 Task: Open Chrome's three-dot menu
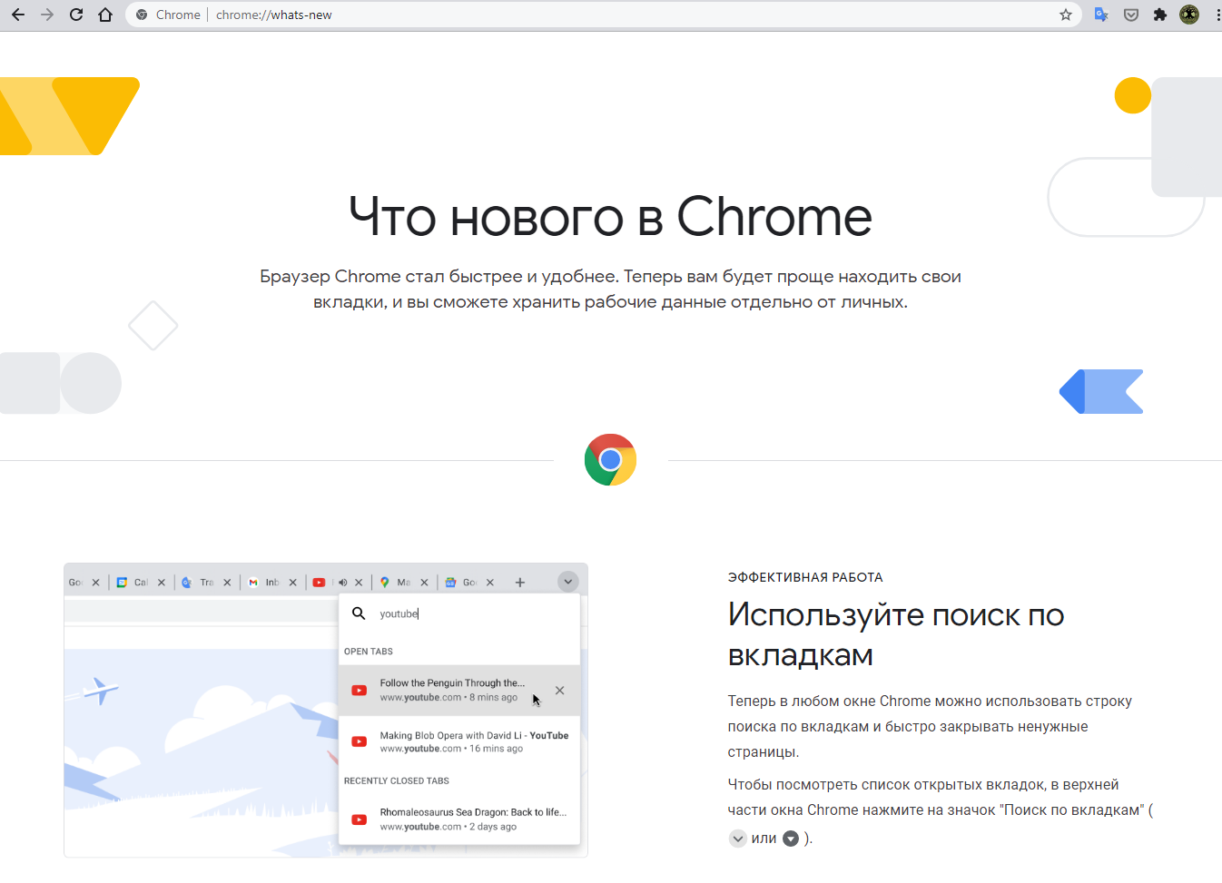coord(1217,15)
